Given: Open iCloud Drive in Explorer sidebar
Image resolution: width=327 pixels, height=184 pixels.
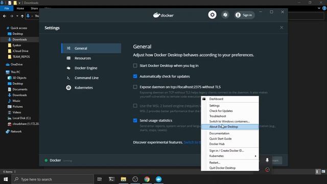Looking at the screenshot, I should pos(20,51).
